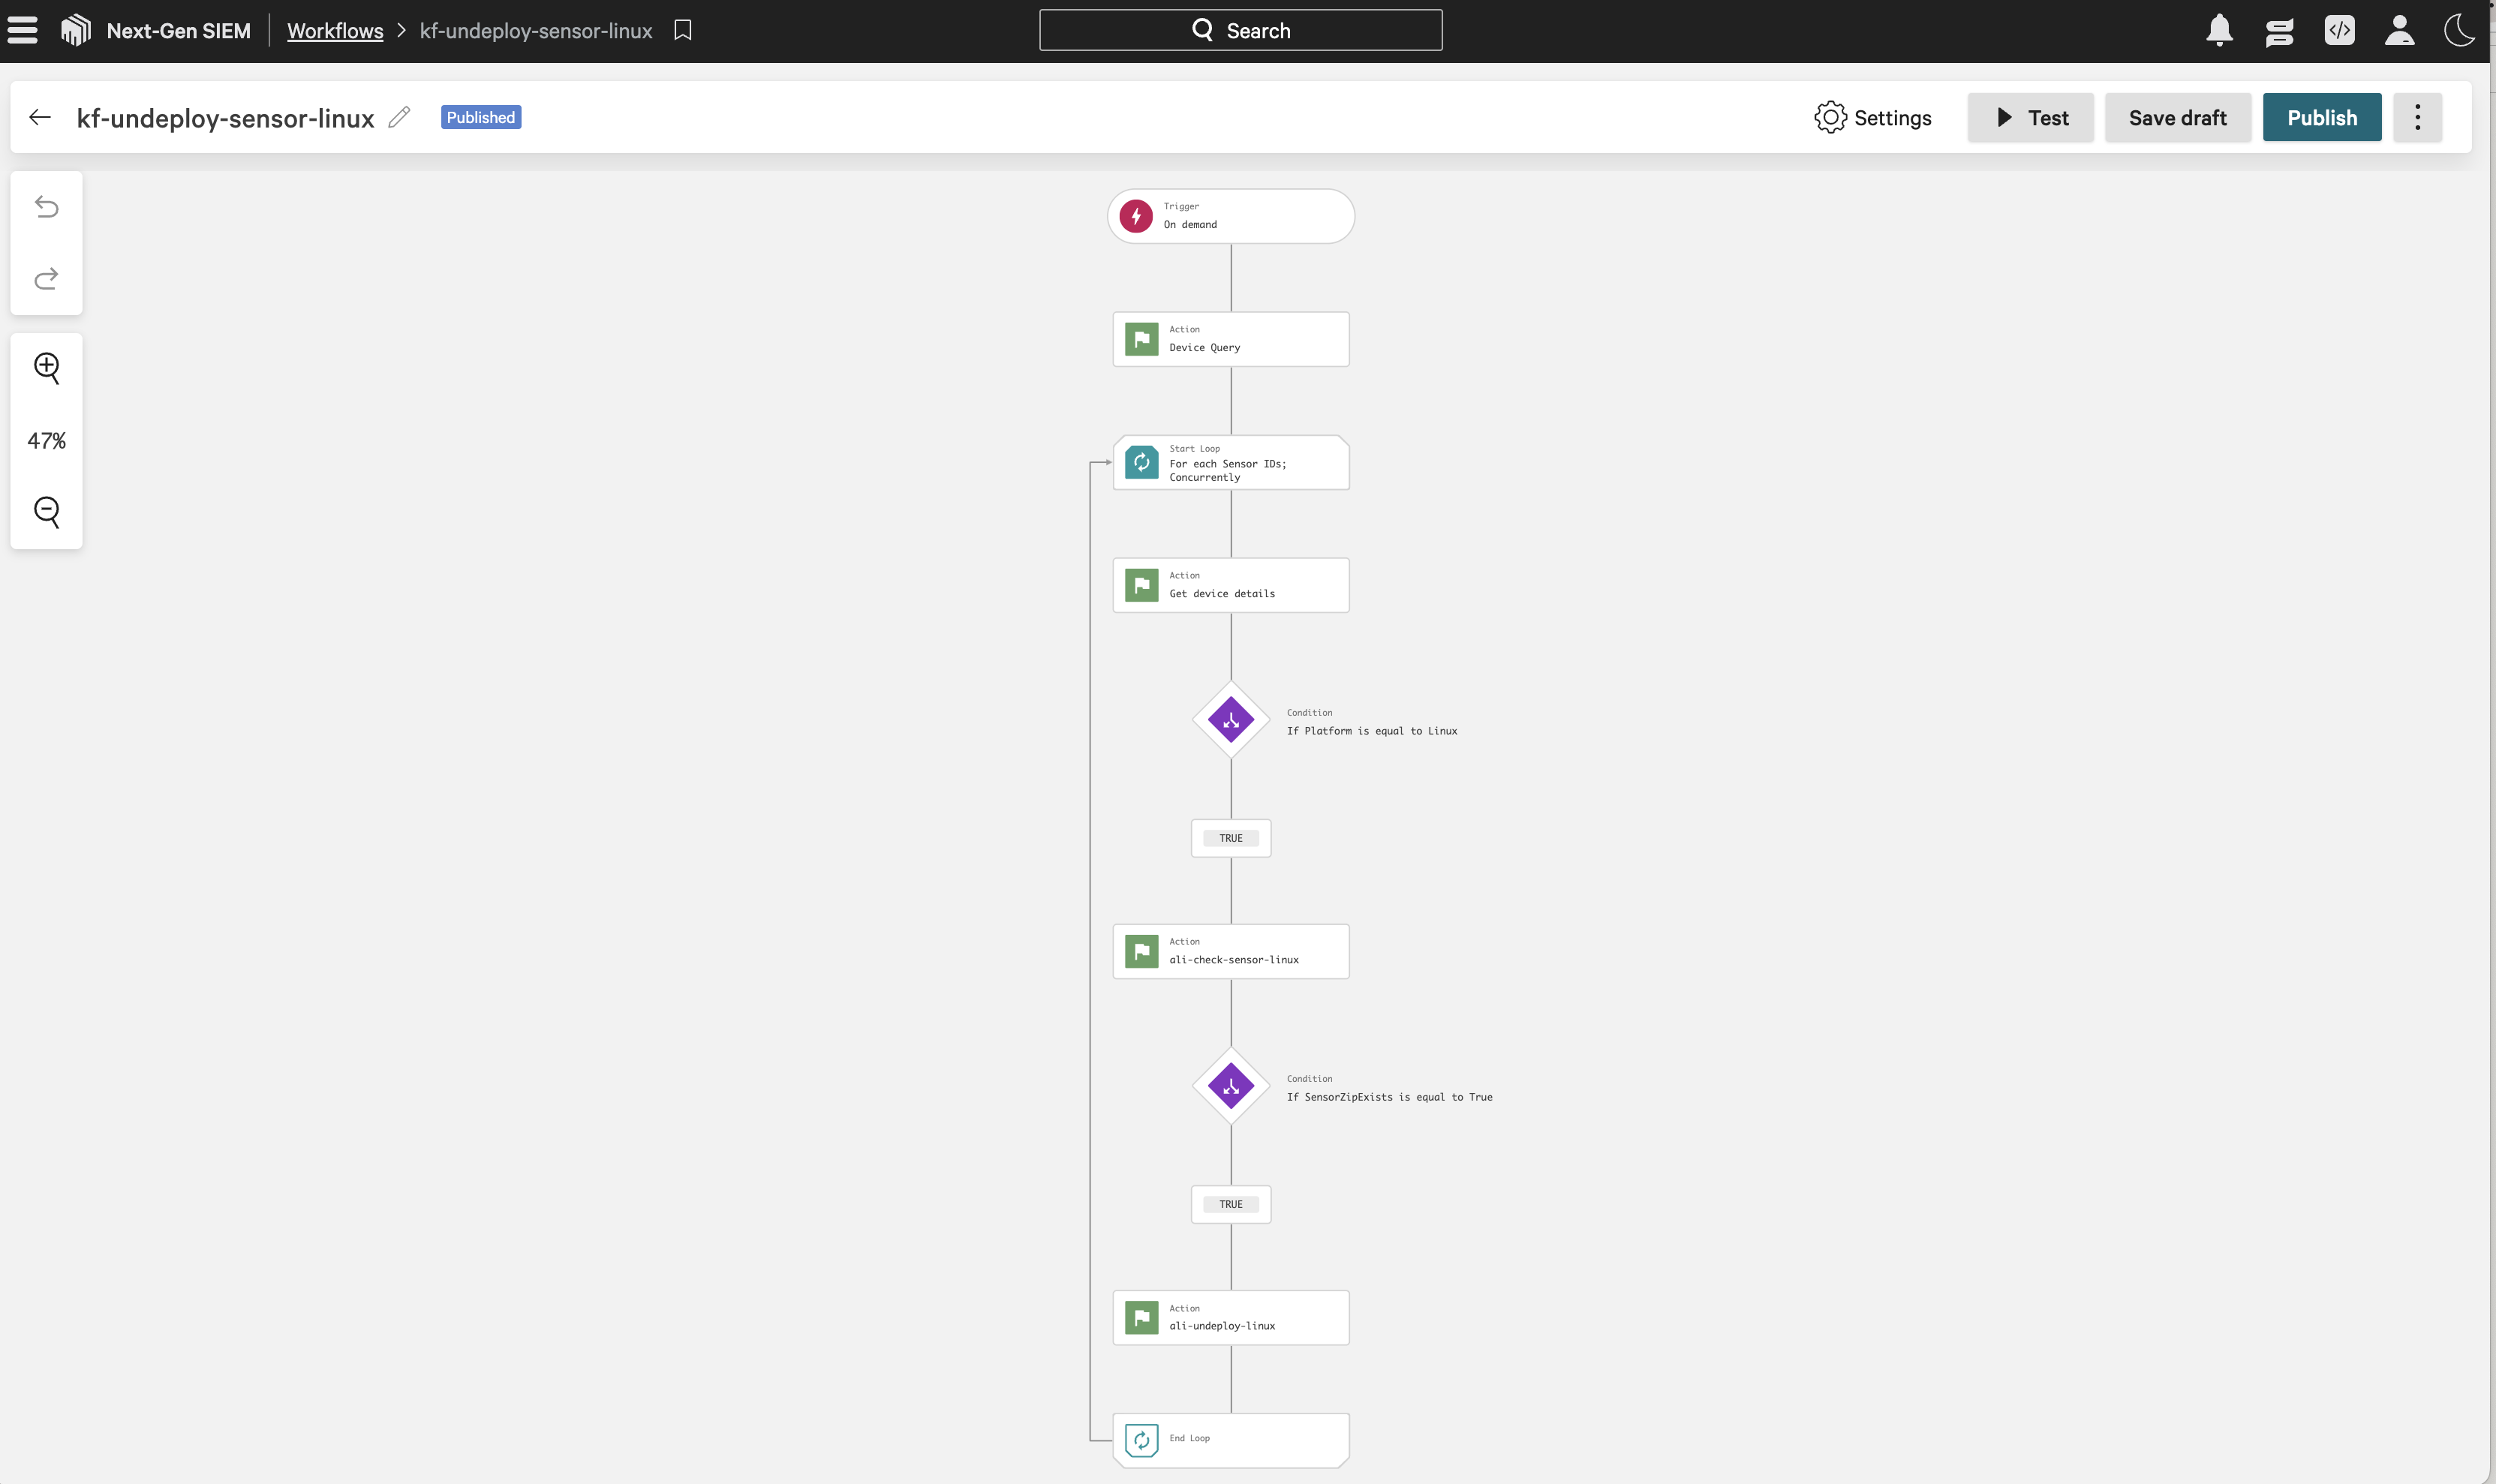2496x1484 pixels.
Task: Edit the workflow name with pencil icon
Action: [399, 118]
